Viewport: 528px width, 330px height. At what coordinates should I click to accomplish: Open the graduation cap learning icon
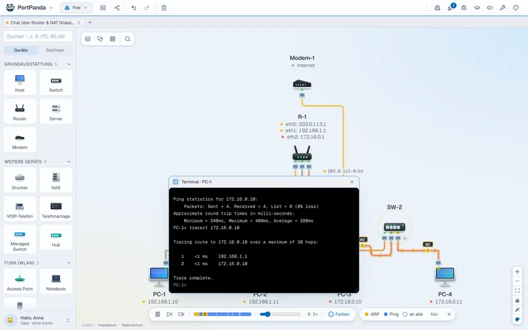(477, 8)
